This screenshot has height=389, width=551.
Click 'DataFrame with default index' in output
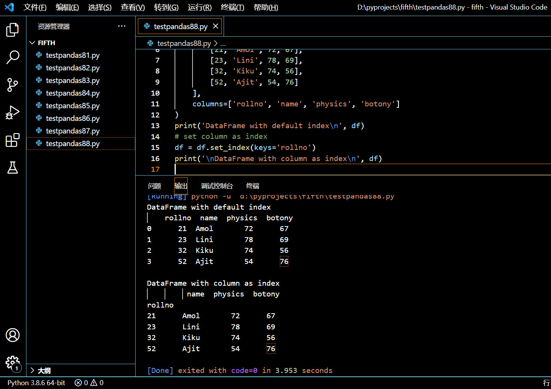click(x=209, y=207)
